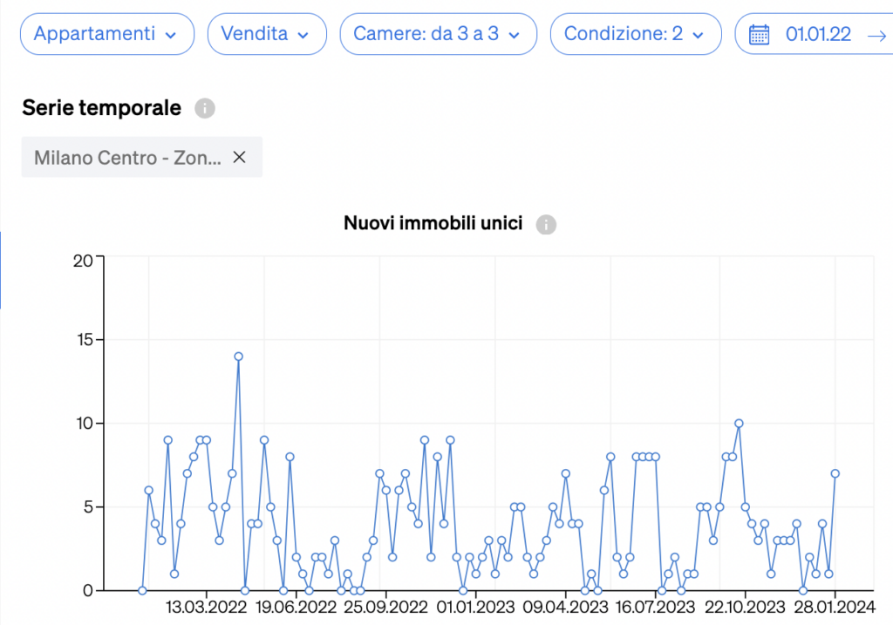
Task: Click the x-axis label 22.10.2023
Action: [745, 608]
